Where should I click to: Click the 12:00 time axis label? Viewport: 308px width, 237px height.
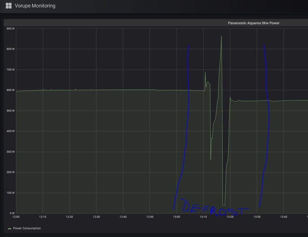tap(16, 217)
